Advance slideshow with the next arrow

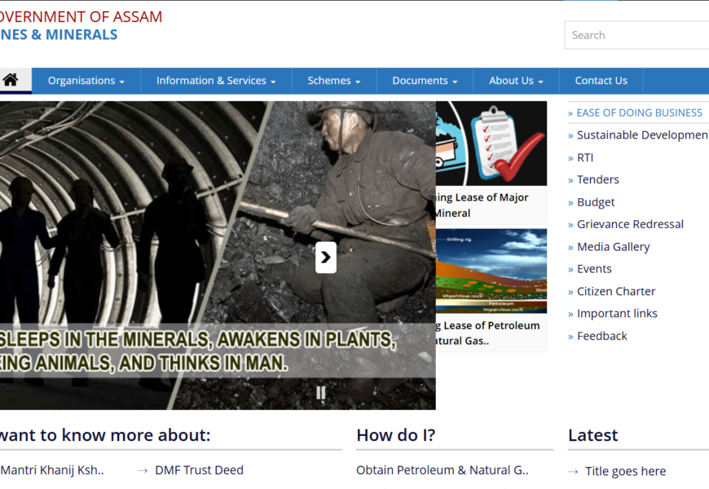tap(325, 258)
